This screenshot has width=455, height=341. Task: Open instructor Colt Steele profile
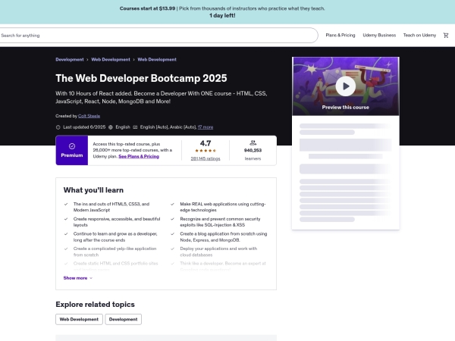(x=89, y=116)
